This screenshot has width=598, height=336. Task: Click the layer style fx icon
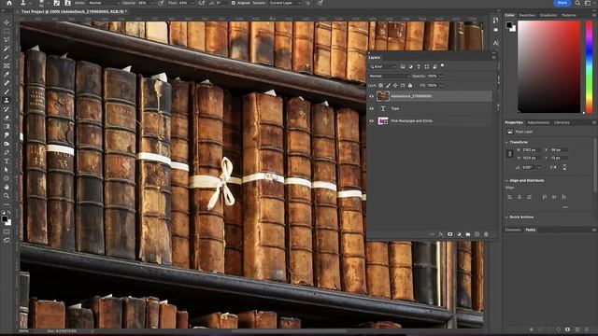pos(441,234)
